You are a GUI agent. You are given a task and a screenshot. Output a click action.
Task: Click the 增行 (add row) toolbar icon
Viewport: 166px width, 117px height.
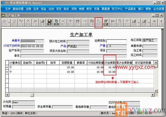point(63,22)
